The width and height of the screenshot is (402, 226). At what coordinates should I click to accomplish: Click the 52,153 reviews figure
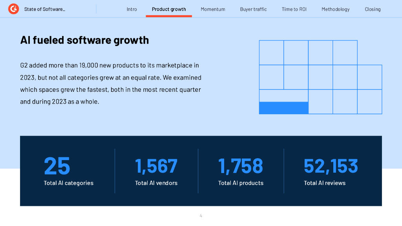click(331, 166)
